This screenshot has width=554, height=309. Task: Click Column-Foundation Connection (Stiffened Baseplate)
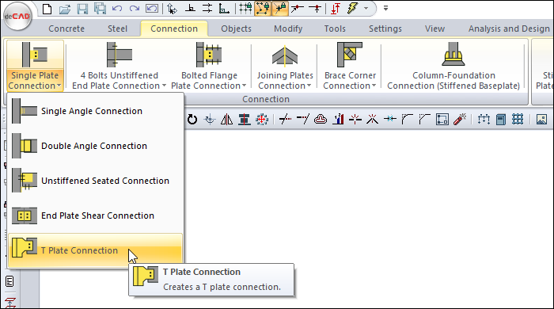click(453, 66)
